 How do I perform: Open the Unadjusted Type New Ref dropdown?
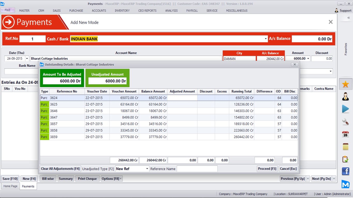coord(147,169)
